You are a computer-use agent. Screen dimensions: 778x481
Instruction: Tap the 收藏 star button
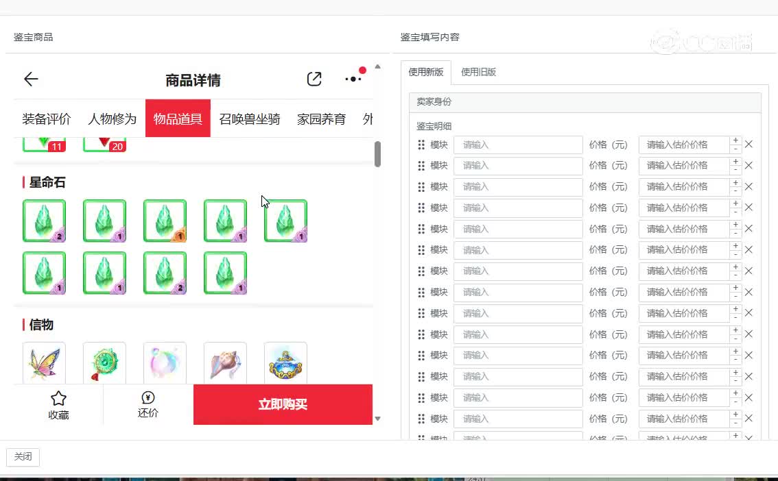point(58,405)
